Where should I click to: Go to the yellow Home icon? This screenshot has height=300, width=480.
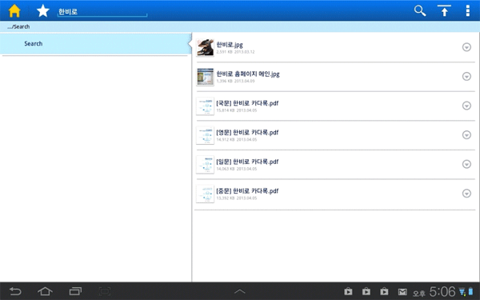tap(14, 11)
